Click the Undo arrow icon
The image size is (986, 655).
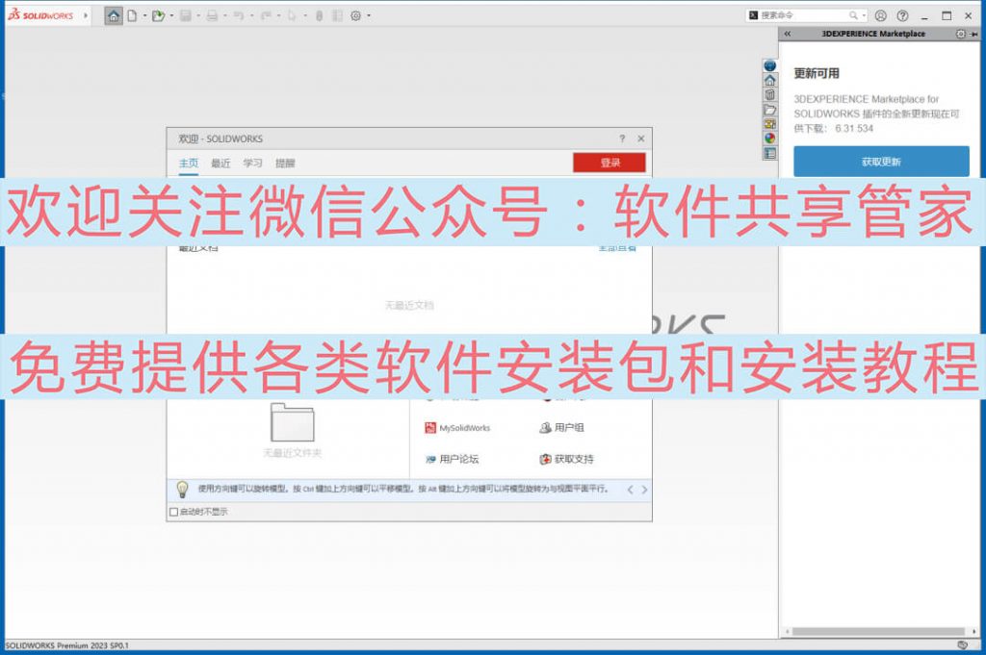click(239, 15)
